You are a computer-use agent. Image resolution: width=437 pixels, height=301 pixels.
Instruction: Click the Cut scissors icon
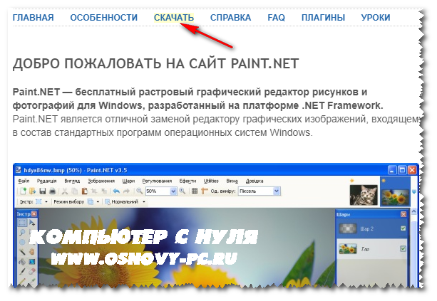65,191
